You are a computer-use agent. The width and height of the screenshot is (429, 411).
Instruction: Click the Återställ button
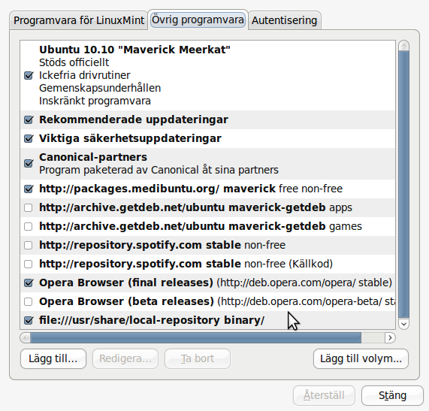point(324,395)
